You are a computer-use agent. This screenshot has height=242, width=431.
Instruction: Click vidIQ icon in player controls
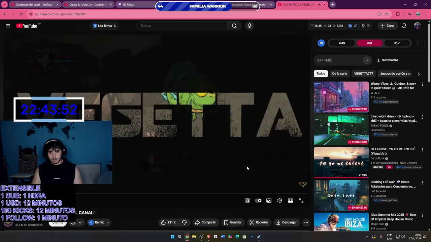247,201
